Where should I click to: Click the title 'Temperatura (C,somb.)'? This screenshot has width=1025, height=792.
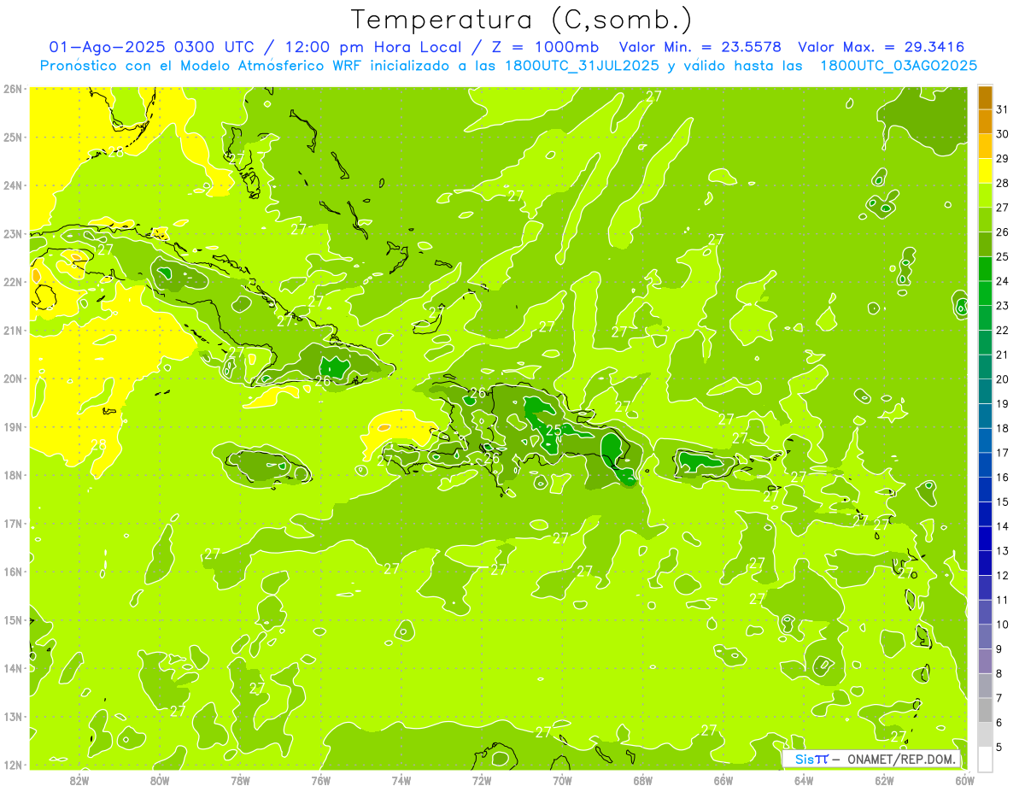[x=522, y=20]
